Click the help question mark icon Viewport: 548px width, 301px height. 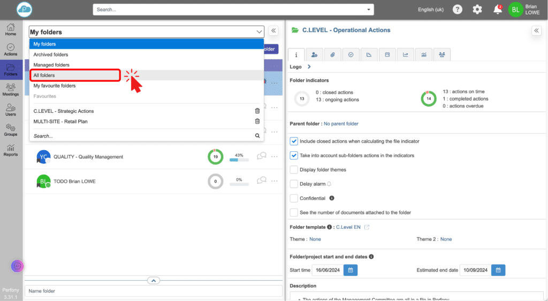pos(458,9)
